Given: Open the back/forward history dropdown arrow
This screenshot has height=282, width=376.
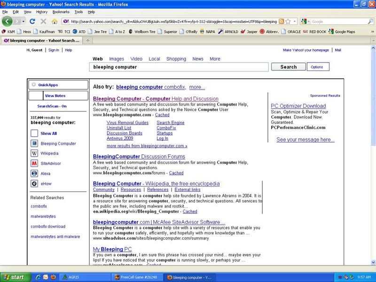Looking at the screenshot, I should point(23,22).
